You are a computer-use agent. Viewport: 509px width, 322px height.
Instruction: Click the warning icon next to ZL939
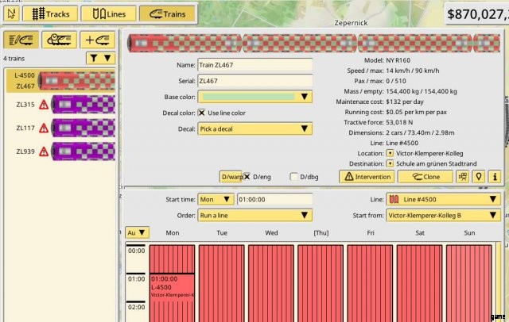pos(44,151)
